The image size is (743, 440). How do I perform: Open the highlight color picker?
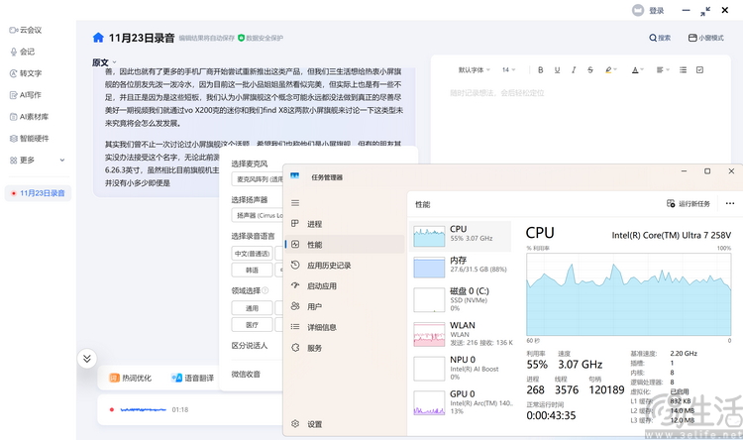click(611, 70)
